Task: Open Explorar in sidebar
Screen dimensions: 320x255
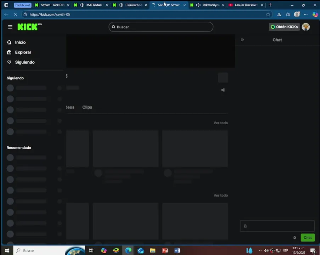Action: [x=19, y=52]
